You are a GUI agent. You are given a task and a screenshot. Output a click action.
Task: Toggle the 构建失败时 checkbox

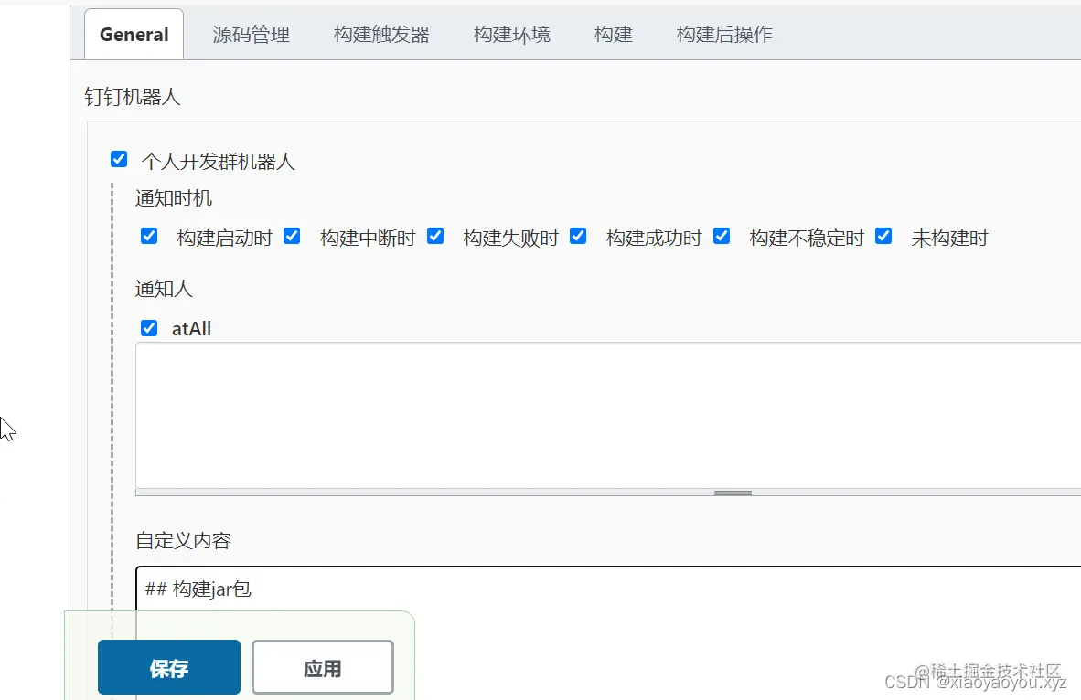tap(435, 236)
